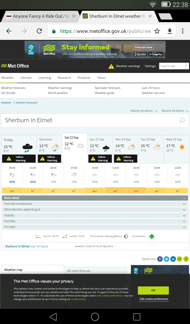Open the Climate menu item
The image size is (190, 324).
coord(26,78)
